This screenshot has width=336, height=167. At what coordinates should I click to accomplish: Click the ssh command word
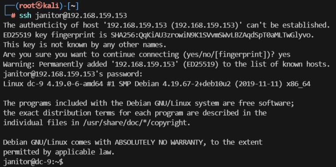tap(25, 16)
